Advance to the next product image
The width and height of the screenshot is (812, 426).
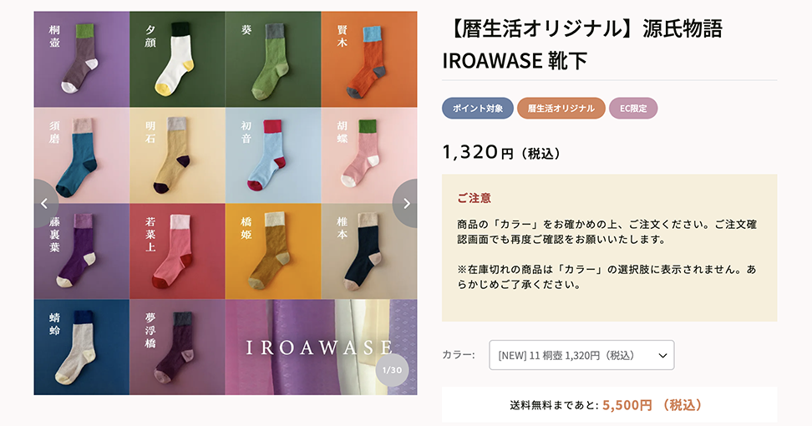pos(405,204)
